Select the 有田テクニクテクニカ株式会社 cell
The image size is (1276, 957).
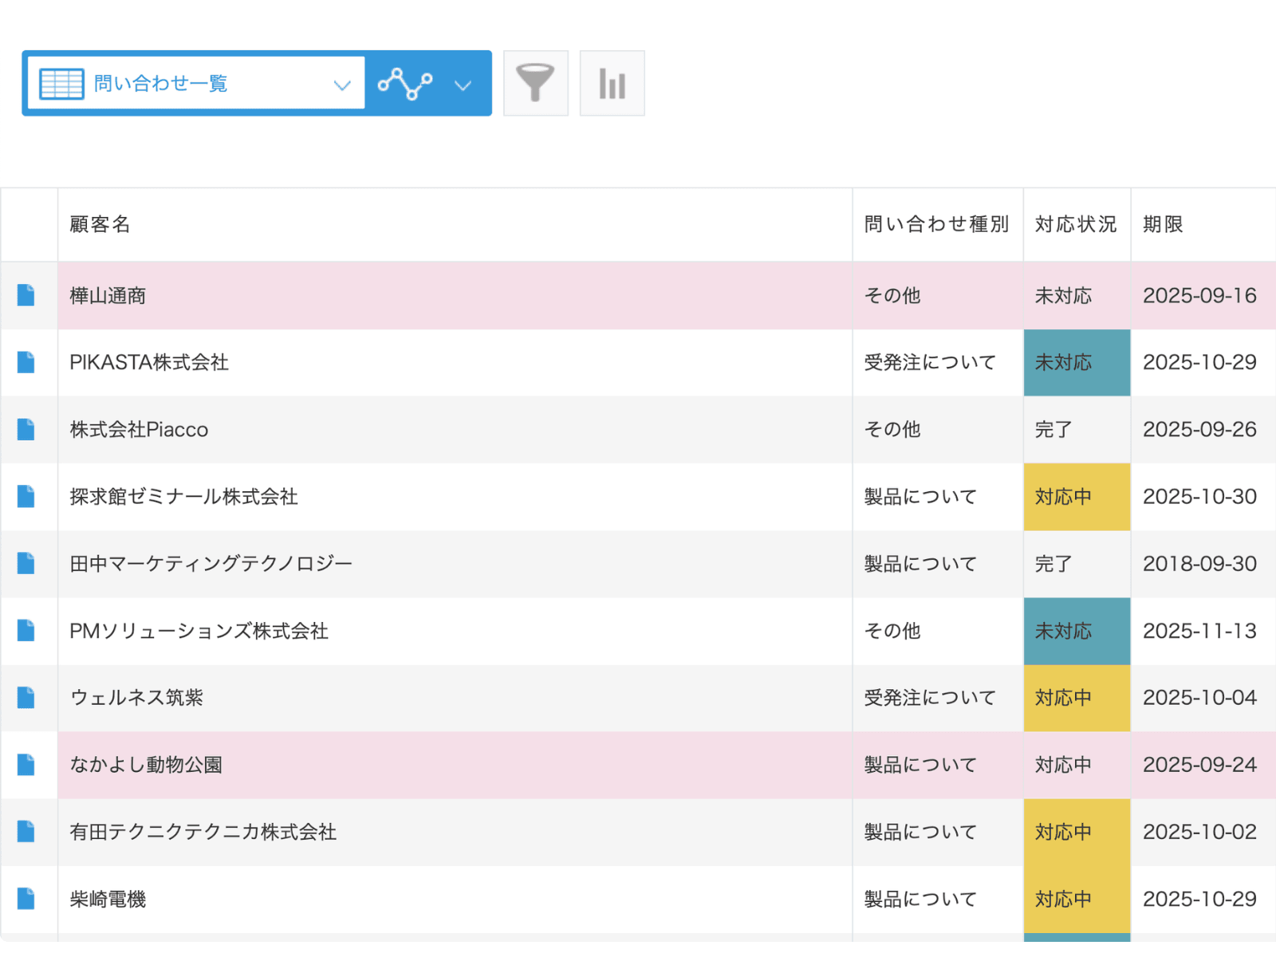(455, 832)
